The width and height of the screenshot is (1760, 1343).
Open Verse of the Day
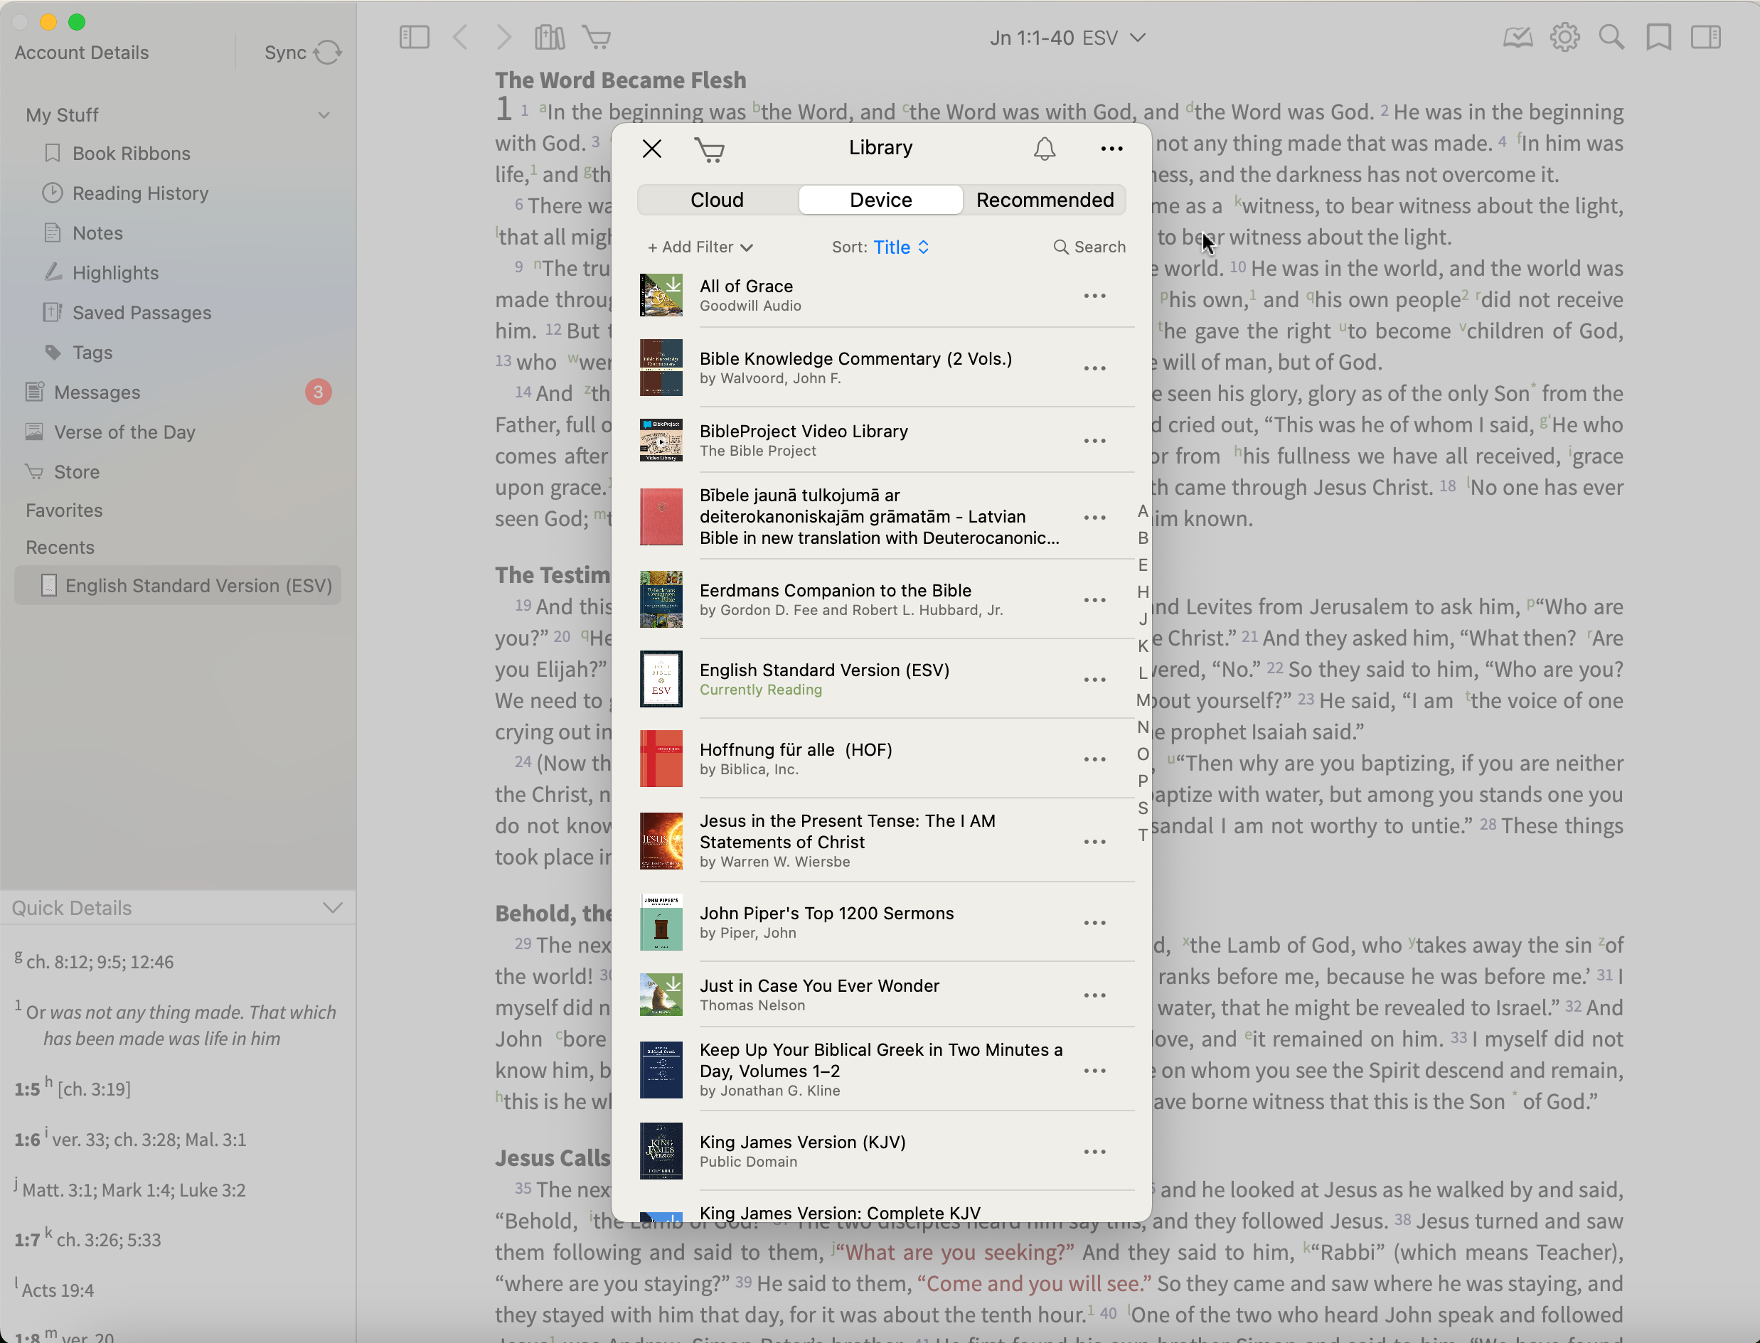coord(124,432)
